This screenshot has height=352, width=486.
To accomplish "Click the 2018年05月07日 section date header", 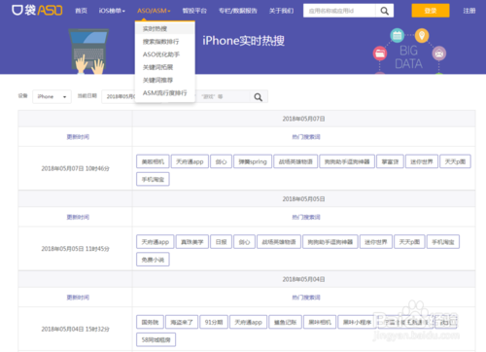I will coord(303,119).
